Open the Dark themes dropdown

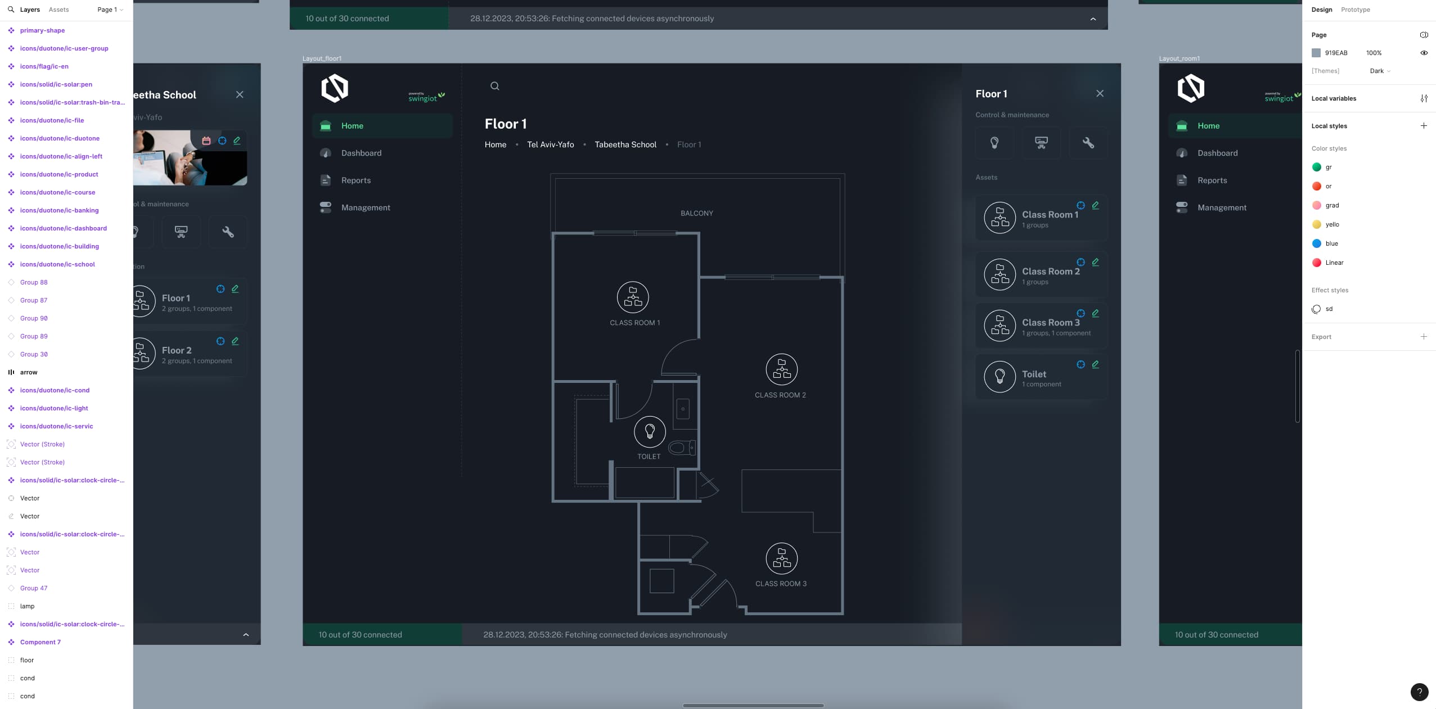[1380, 71]
